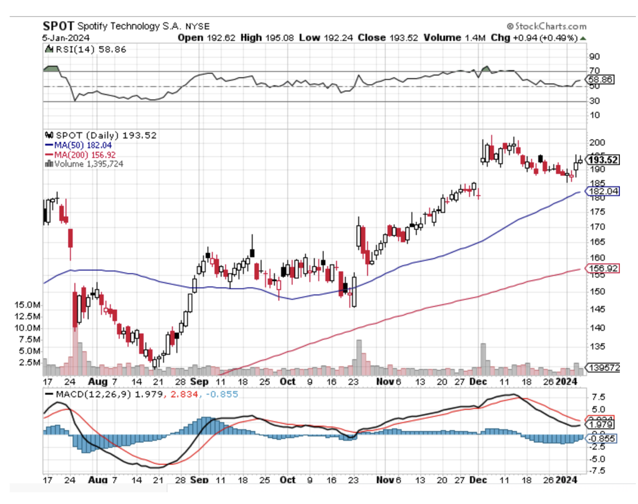Click the 5-Jan-2024 date label

[66, 38]
